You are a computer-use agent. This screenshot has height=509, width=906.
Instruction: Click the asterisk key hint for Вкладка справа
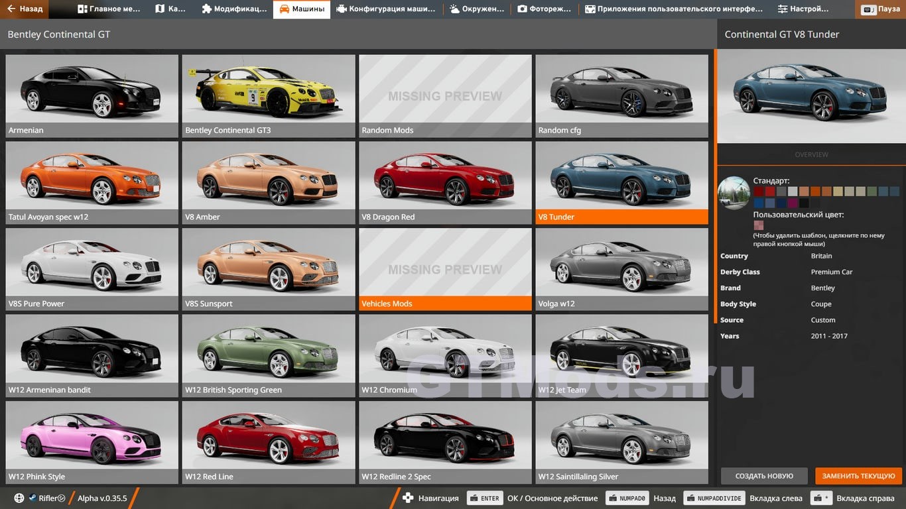tap(822, 498)
